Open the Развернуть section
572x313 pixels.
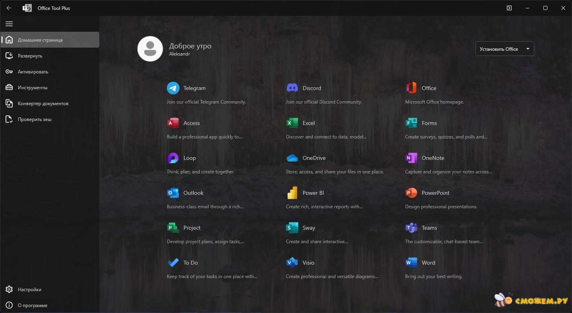point(50,56)
